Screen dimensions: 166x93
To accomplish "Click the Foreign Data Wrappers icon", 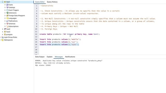I will (x=7, y=16).
